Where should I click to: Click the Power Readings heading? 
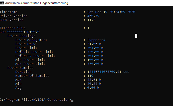coord(21,36)
